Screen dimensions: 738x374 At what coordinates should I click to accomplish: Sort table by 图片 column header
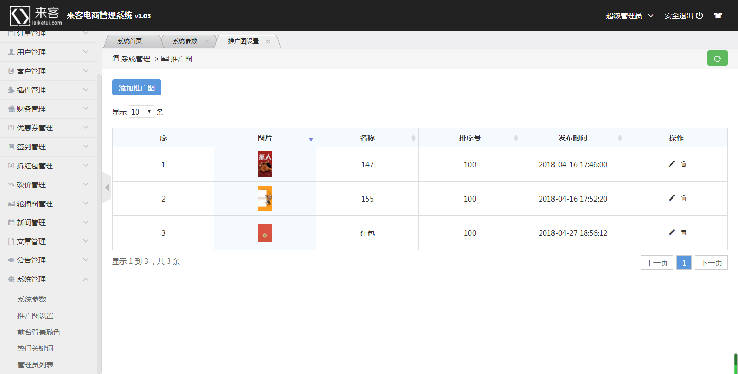tap(265, 138)
